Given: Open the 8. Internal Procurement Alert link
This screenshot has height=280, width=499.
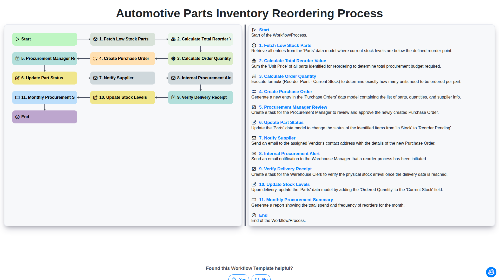Looking at the screenshot, I should tap(289, 153).
